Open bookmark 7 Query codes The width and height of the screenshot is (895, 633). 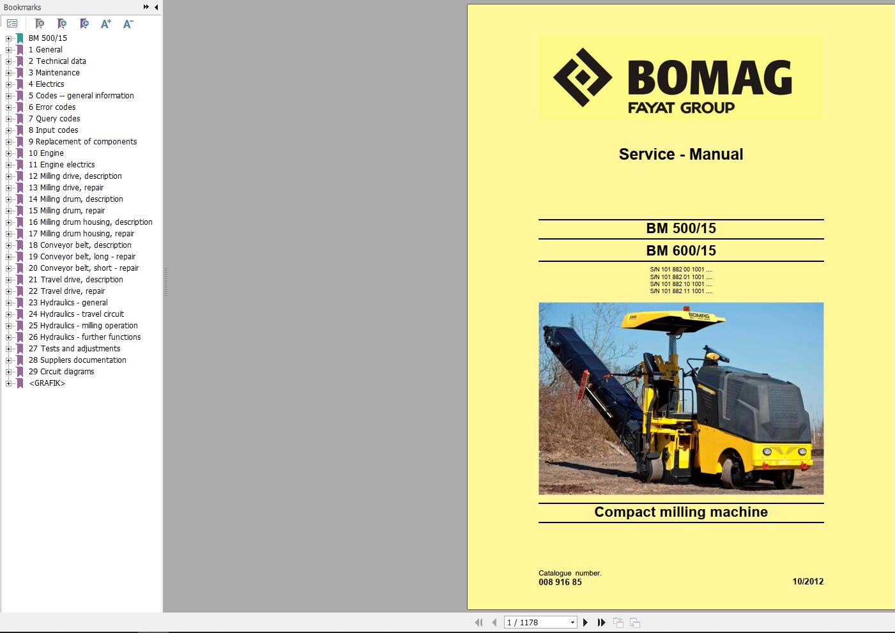click(54, 119)
